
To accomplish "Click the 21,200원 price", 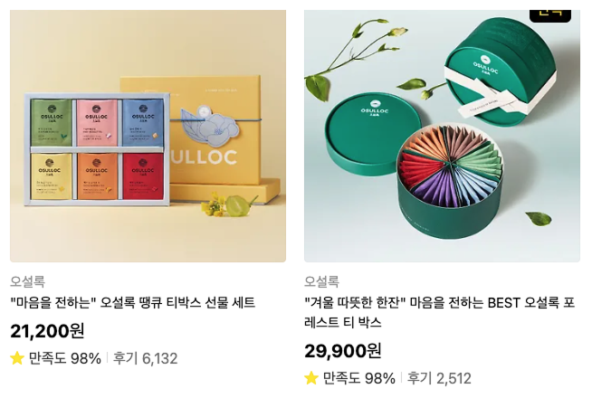I will (47, 331).
